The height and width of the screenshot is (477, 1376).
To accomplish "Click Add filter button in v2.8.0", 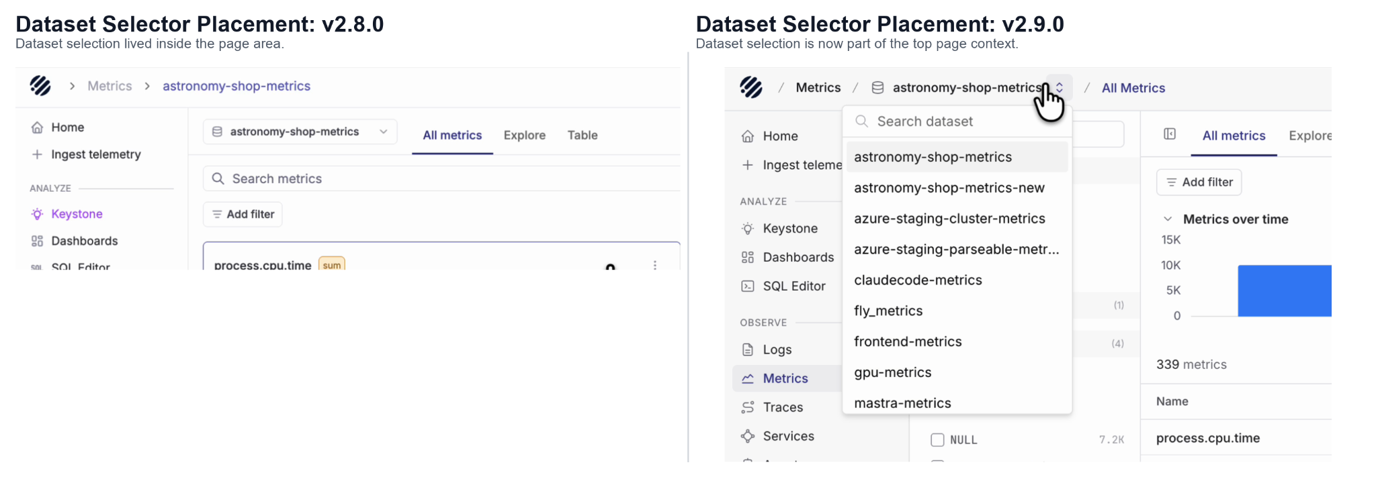I will [243, 215].
